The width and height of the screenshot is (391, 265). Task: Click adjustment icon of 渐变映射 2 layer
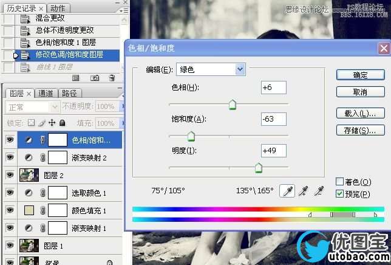click(x=29, y=157)
